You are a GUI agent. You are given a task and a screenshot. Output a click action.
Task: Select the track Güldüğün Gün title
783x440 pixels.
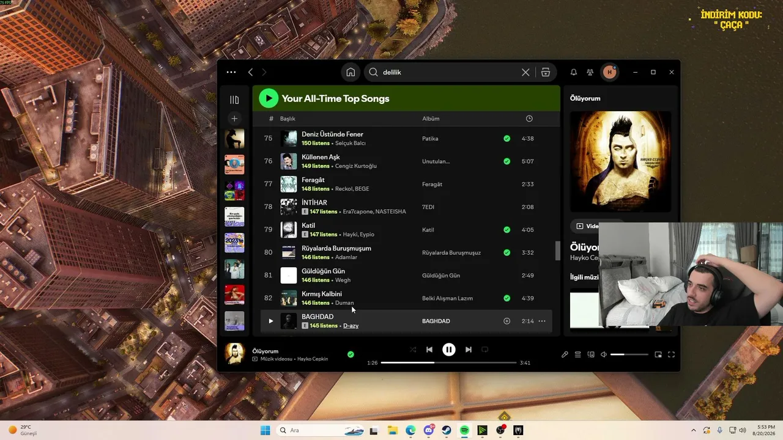pos(323,271)
